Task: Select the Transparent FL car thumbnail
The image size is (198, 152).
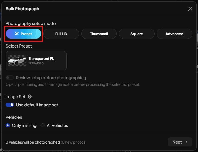Action: [17, 61]
